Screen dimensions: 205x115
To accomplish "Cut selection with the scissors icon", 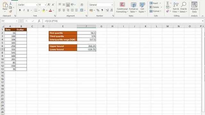I will (11, 4).
